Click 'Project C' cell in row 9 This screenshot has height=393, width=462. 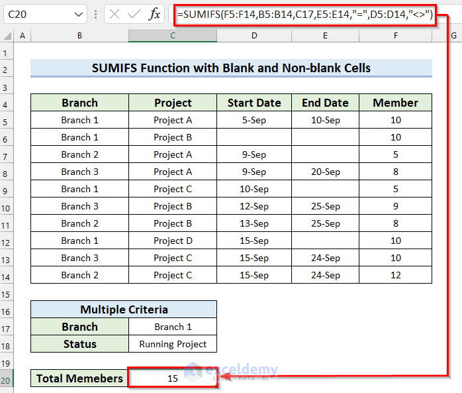[173, 189]
